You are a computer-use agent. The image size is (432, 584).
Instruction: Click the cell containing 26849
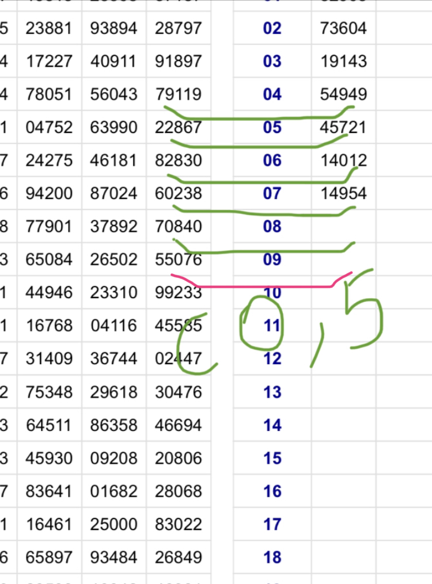[179, 558]
